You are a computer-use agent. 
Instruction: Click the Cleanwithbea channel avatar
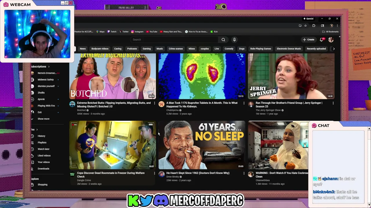pyautogui.click(x=251, y=174)
